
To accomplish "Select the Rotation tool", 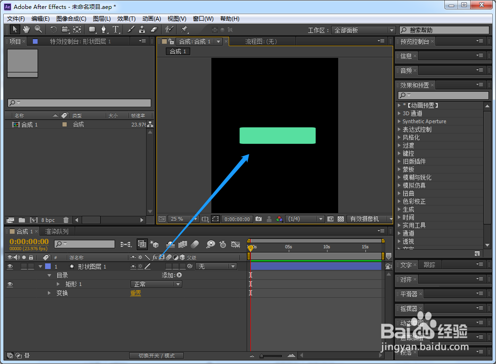I will (54, 30).
